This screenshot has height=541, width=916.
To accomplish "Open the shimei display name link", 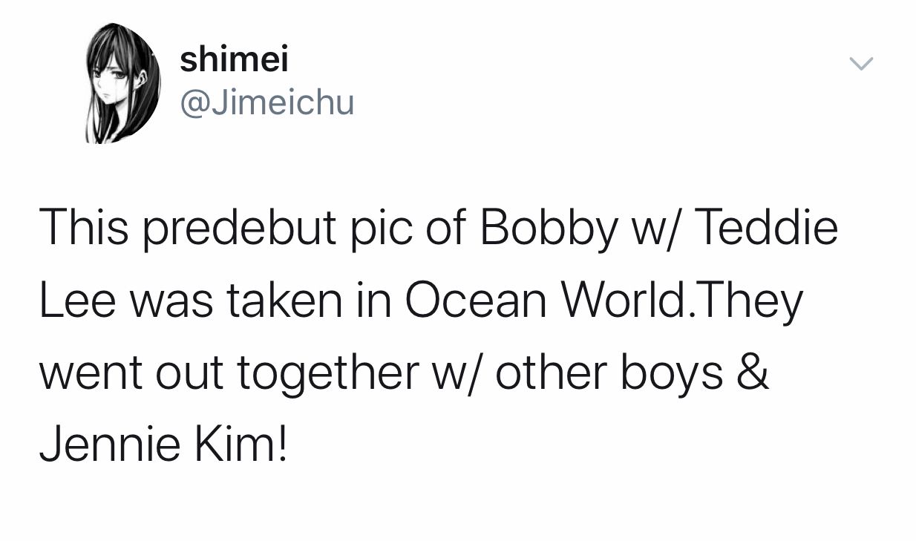I will tap(234, 59).
